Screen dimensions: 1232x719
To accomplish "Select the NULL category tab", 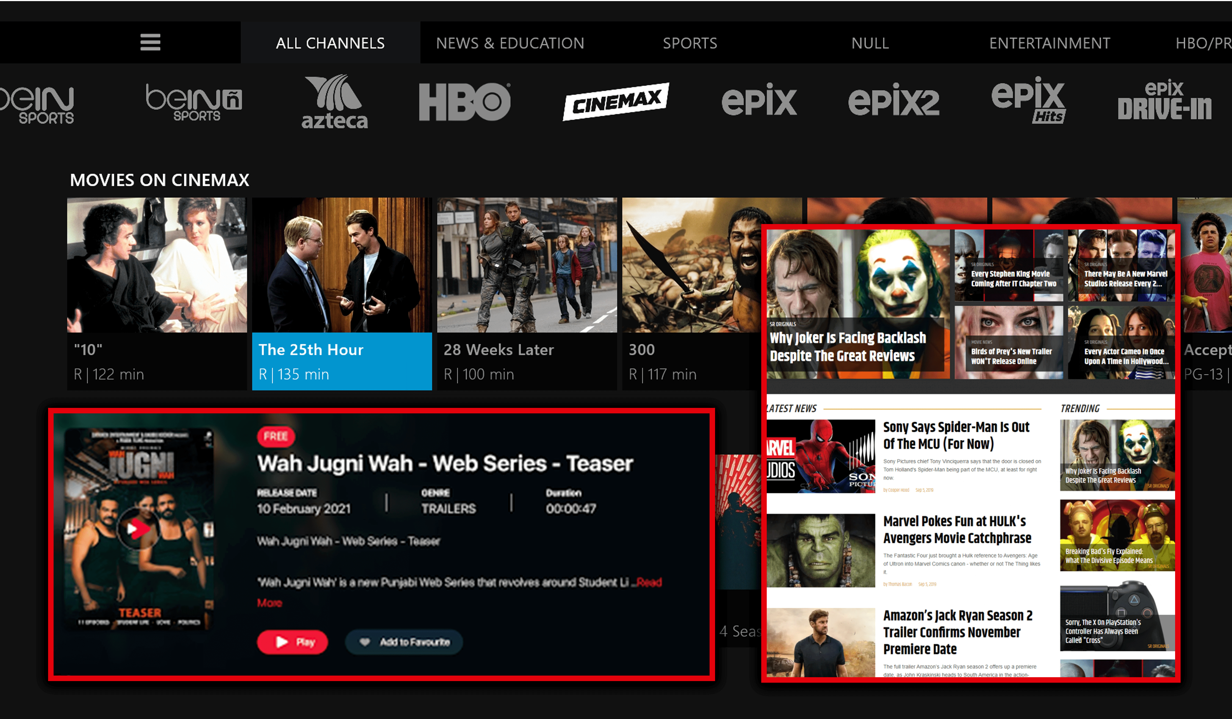I will tap(870, 43).
